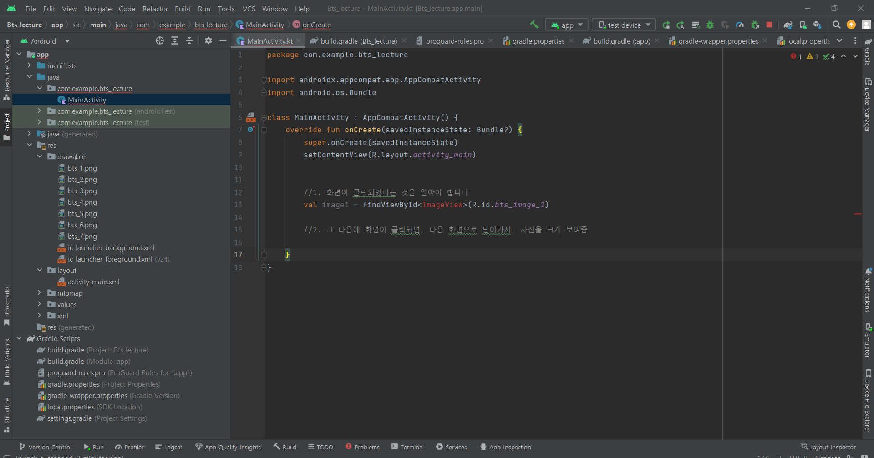Switch to gradle.properties editor tab

538,41
